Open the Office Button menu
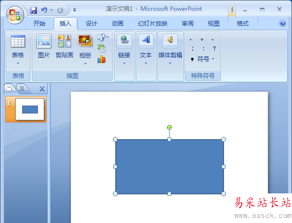The image size is (292, 223). pos(15,15)
